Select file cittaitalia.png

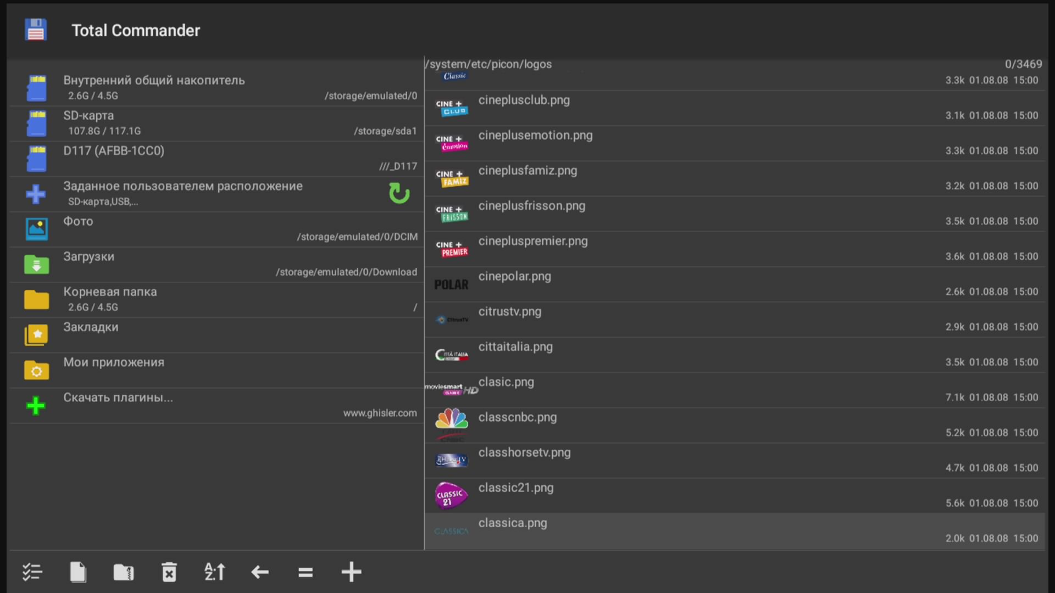735,355
